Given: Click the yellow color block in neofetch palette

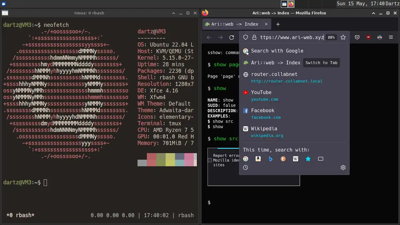Looking at the screenshot, I should tap(170, 159).
